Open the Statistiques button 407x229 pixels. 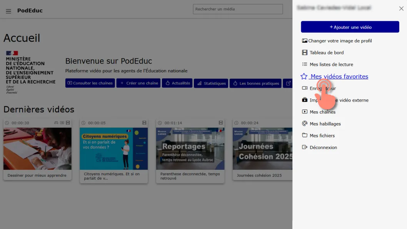tap(211, 83)
